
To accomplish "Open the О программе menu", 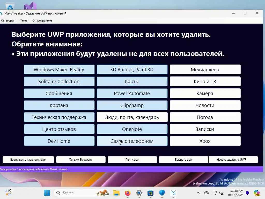I will coord(42,20).
